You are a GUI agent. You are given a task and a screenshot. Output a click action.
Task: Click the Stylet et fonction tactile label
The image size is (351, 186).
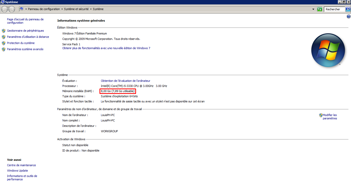[x=78, y=101]
